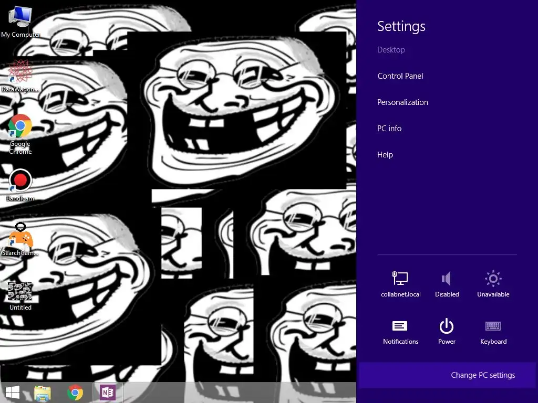Select the SearchGam desktop shortcut

[x=20, y=239]
